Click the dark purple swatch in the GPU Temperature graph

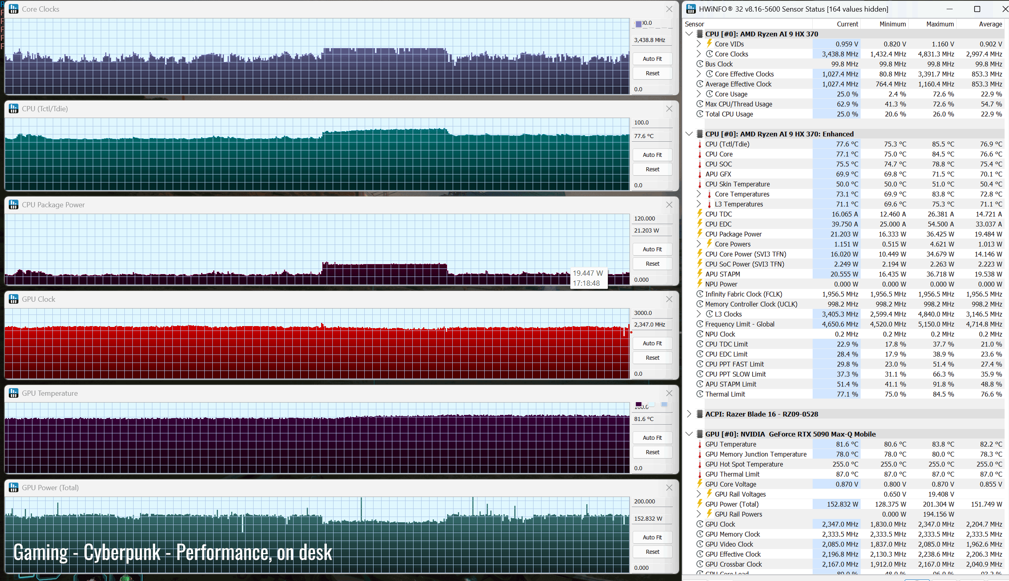pos(639,405)
